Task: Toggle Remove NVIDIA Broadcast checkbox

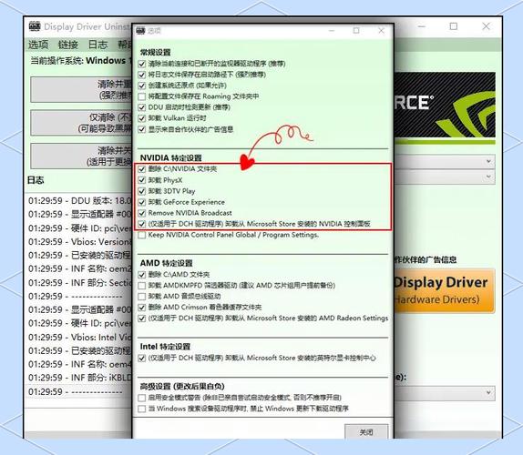Action: 142,213
